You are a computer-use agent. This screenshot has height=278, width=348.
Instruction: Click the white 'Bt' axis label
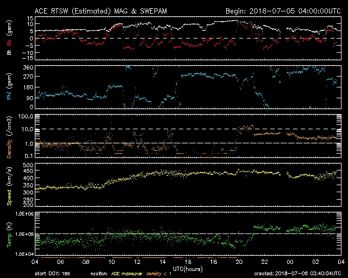coord(9,52)
